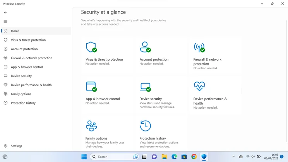Toggle the hamburger navigation menu
The height and width of the screenshot is (162, 288).
pos(5,22)
